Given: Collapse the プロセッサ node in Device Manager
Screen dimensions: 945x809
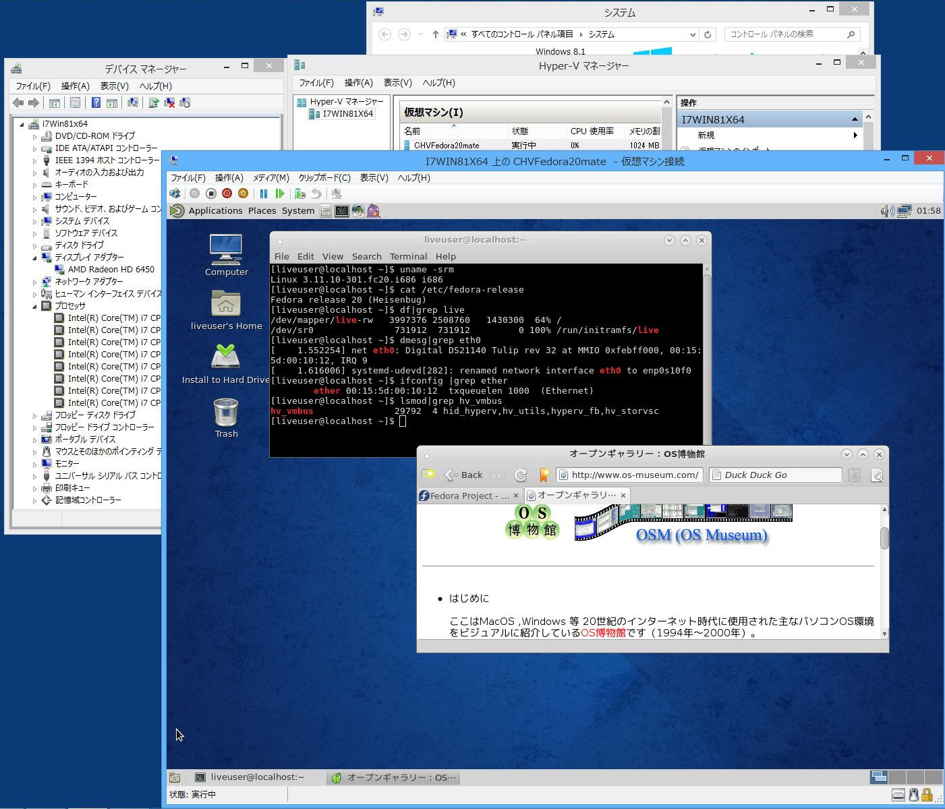Looking at the screenshot, I should (x=34, y=306).
